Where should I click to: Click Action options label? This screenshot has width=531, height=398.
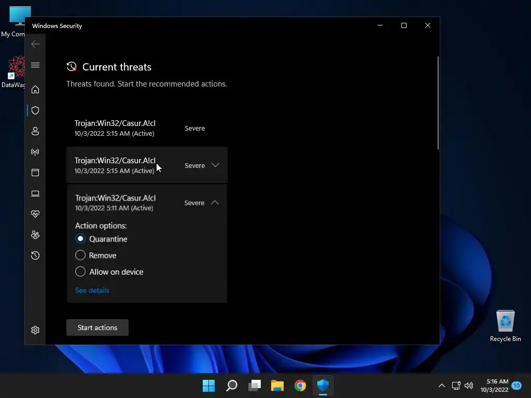(x=101, y=226)
